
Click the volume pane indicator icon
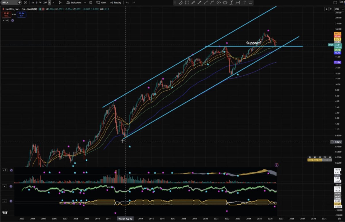click(11, 170)
